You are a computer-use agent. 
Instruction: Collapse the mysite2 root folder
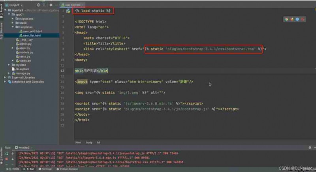click(x=5, y=10)
